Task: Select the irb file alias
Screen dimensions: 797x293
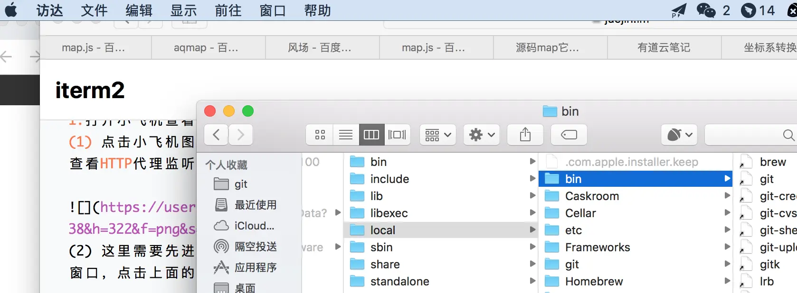Action: [x=766, y=281]
